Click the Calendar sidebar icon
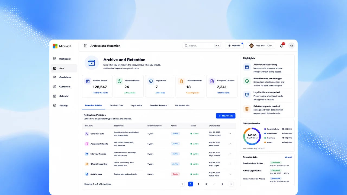The width and height of the screenshot is (347, 195). (x=54, y=96)
